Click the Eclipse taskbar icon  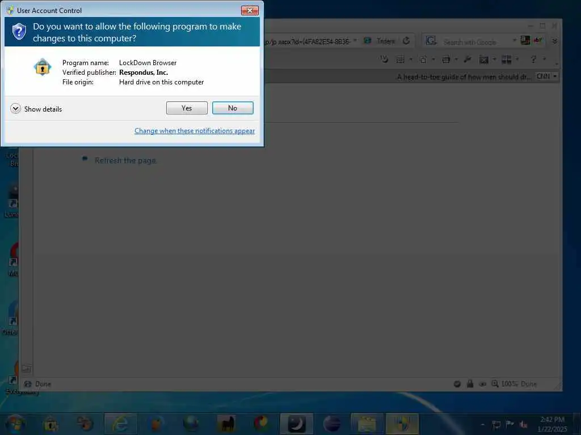331,424
